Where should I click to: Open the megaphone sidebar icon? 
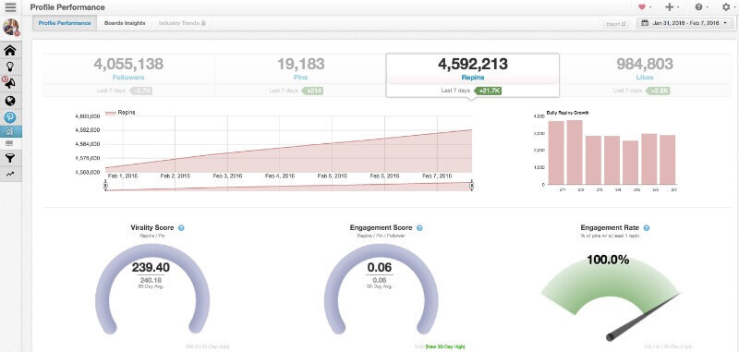(10, 83)
